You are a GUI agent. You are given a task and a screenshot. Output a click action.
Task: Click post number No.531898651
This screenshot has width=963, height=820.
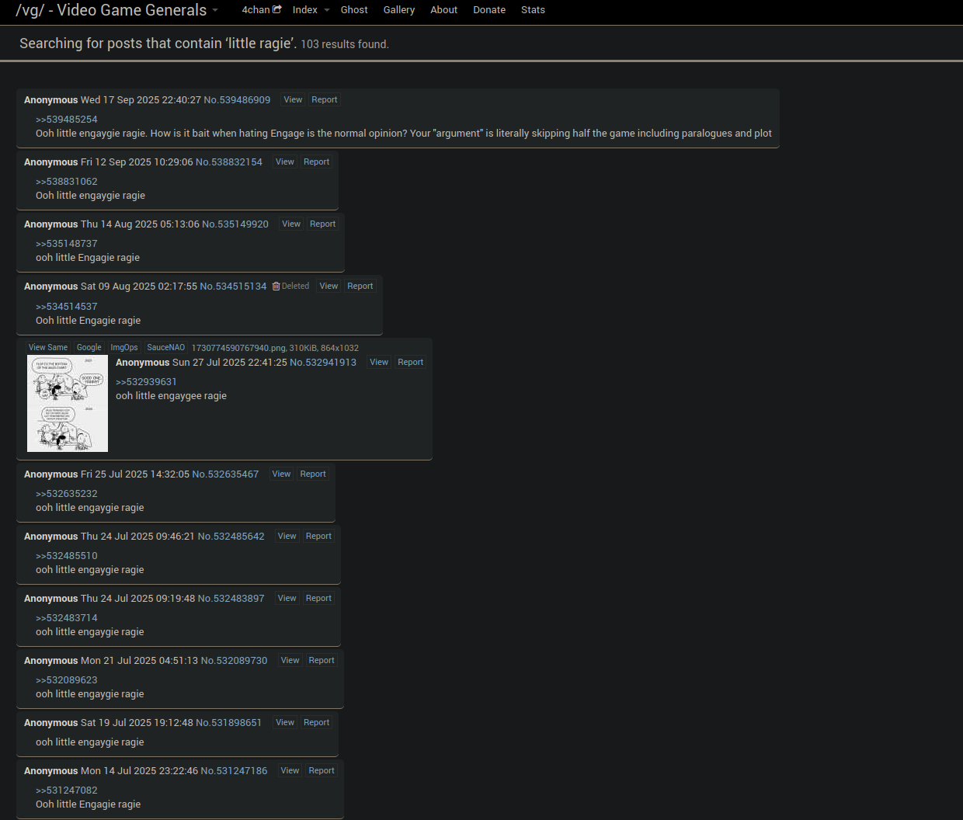(229, 723)
